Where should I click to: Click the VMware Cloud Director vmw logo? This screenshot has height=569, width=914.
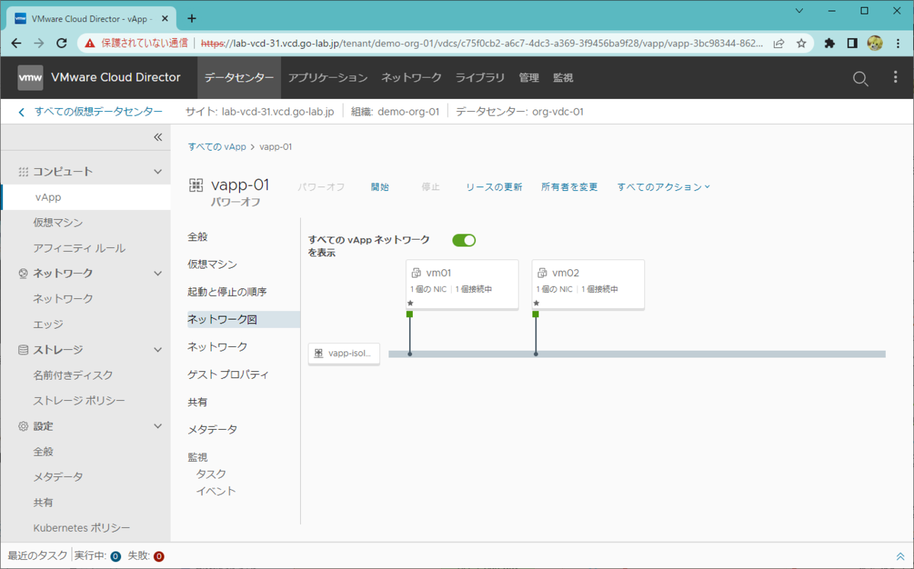[x=30, y=78]
